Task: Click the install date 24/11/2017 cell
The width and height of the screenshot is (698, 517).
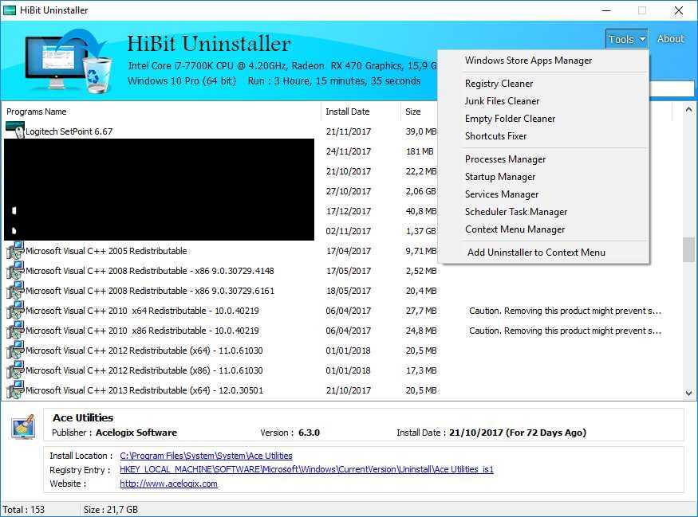Action: 348,151
